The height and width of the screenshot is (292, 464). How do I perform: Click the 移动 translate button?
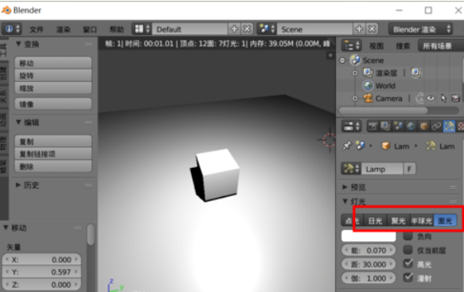click(x=53, y=64)
